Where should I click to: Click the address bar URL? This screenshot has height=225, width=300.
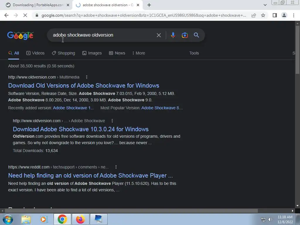(x=144, y=15)
